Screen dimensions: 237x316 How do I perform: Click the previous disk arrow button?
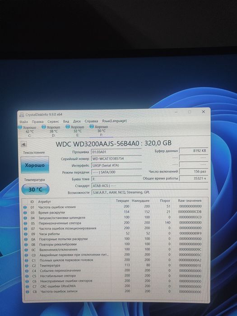coord(24,144)
